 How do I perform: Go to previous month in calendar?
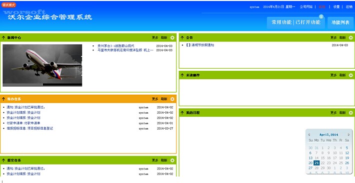[x=309, y=135]
